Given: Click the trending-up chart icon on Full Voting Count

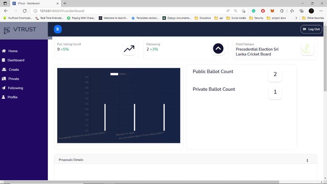Looking at the screenshot, I should click(129, 49).
